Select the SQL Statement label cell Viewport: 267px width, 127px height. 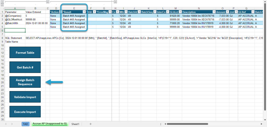pyautogui.click(x=15, y=38)
